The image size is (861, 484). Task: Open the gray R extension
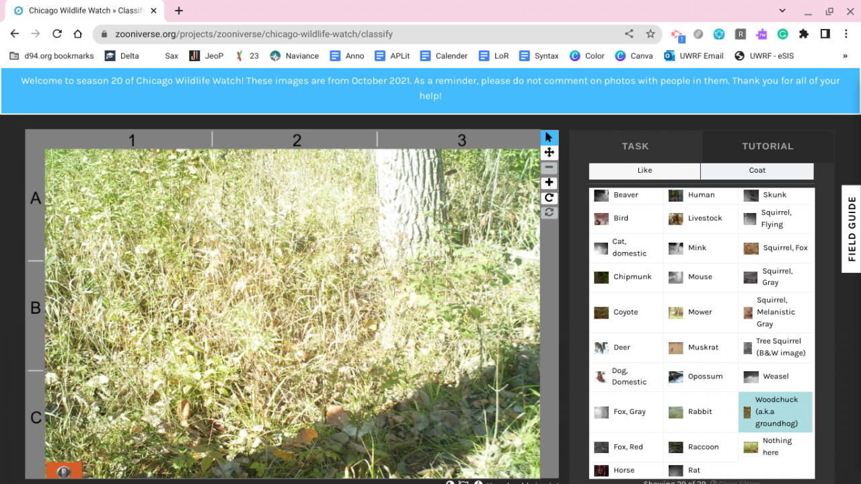point(741,34)
